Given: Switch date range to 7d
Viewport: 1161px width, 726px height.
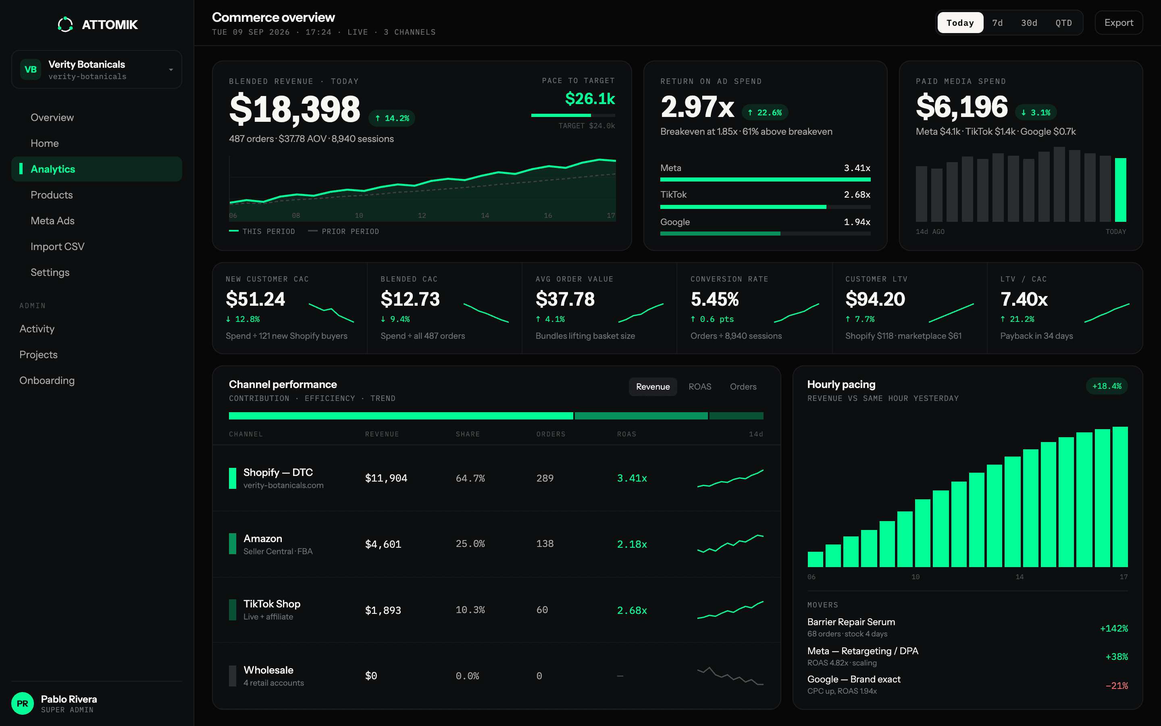Looking at the screenshot, I should [997, 23].
